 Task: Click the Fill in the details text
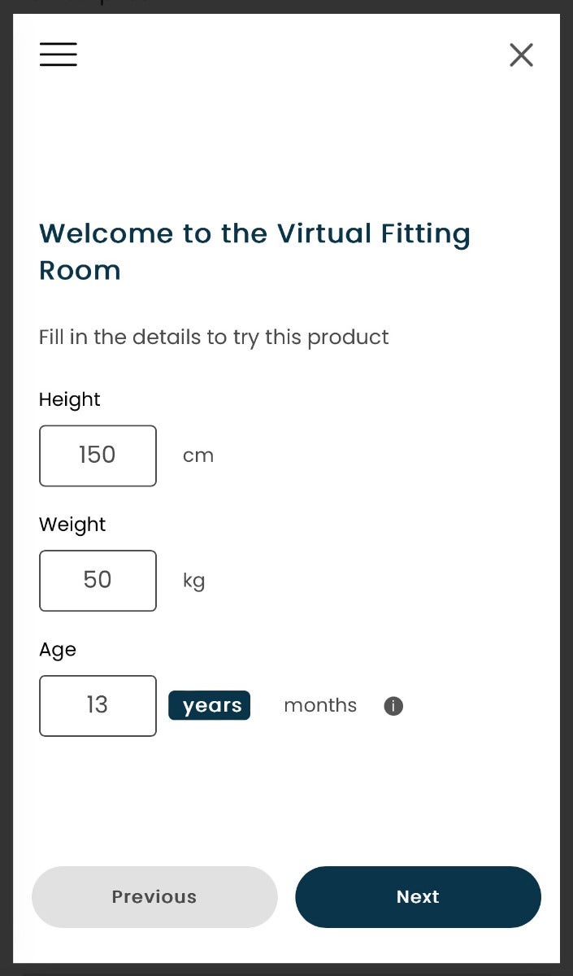click(214, 337)
